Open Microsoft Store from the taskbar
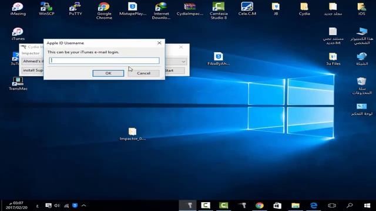This screenshot has height=211, width=376. tap(277, 206)
